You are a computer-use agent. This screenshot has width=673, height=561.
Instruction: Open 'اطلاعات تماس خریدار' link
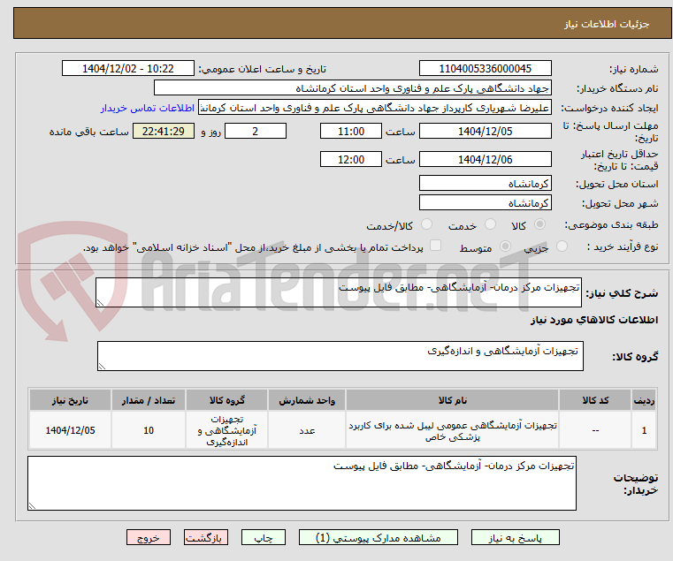(148, 108)
